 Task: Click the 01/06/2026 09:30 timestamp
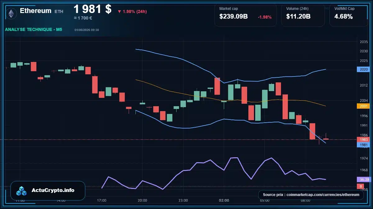[x=87, y=30]
